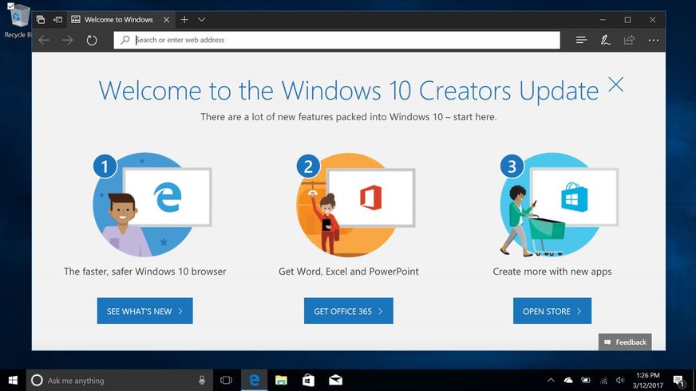Open a new tab with plus button
The height and width of the screenshot is (391, 696).
tap(184, 19)
